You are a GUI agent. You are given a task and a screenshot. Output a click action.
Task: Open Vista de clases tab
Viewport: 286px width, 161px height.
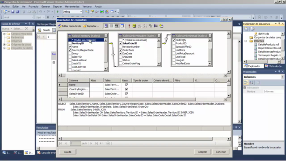pyautogui.click(x=274, y=66)
